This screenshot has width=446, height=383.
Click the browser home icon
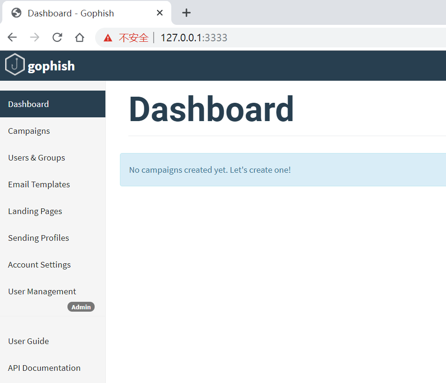click(x=80, y=38)
